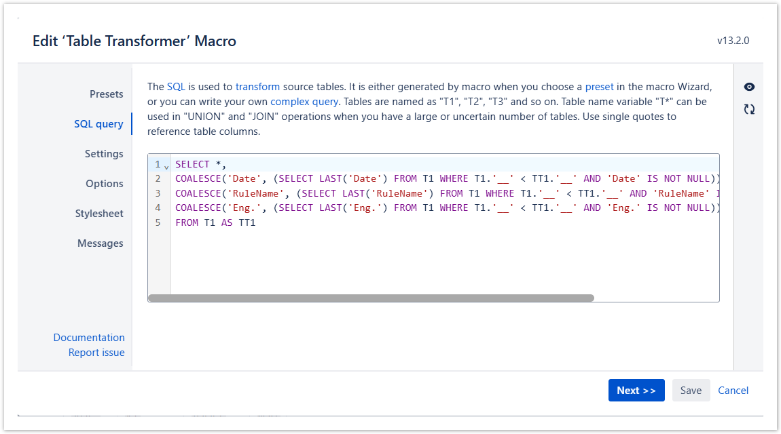Click the 'preset' link in the description
Image resolution: width=781 pixels, height=434 pixels.
click(599, 87)
